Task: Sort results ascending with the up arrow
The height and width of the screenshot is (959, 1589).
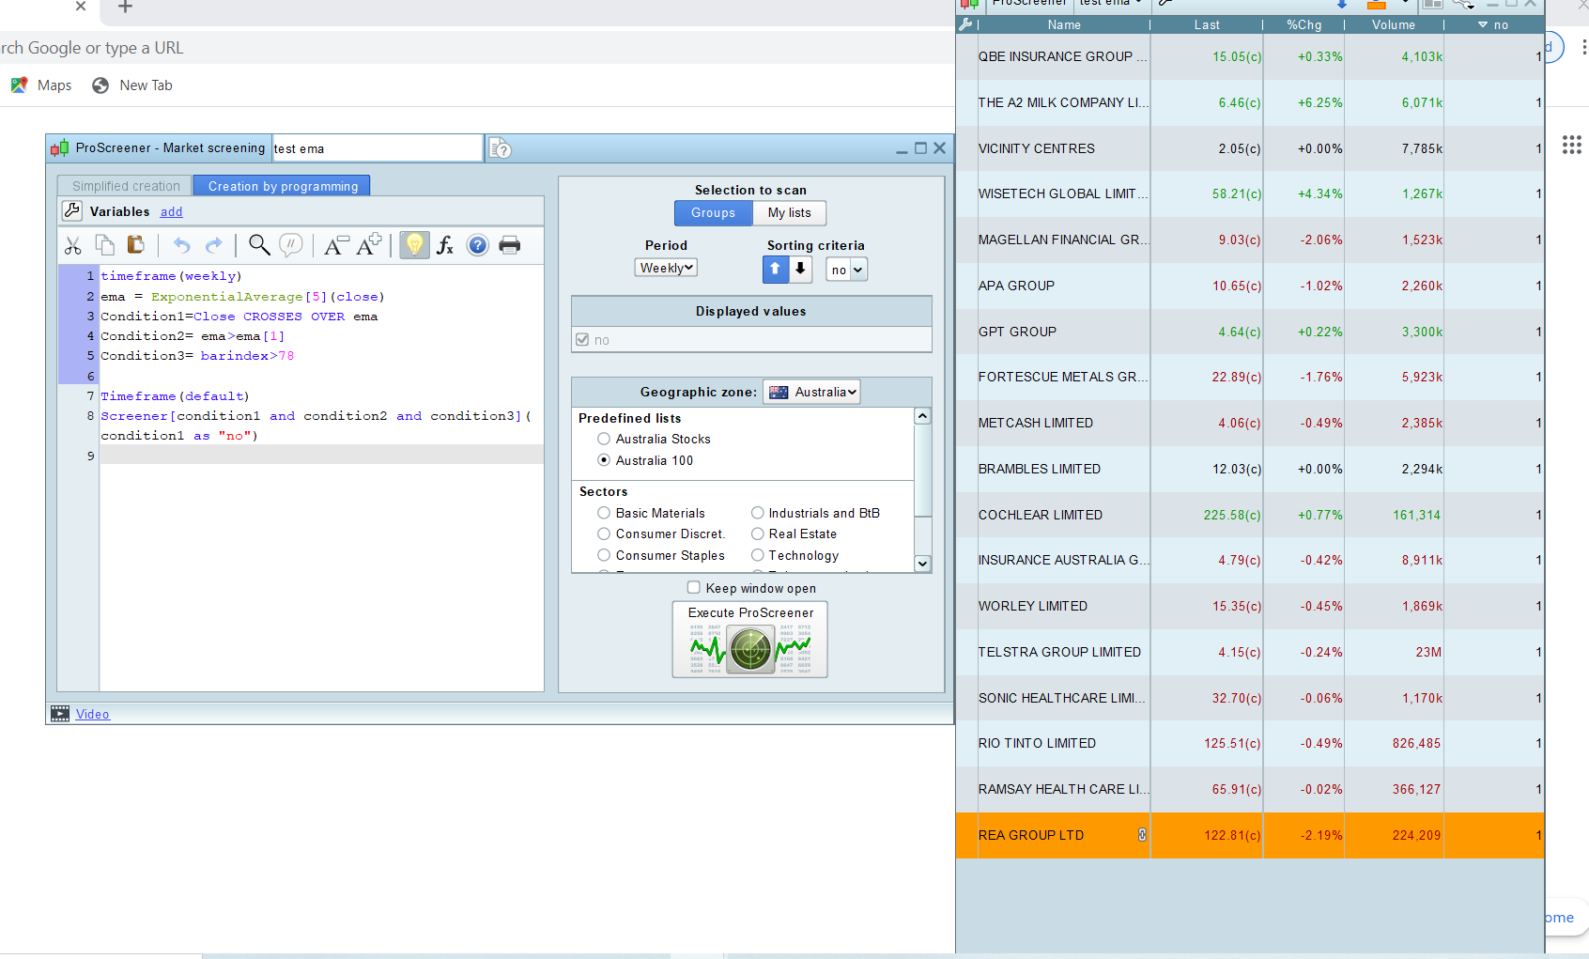Action: tap(776, 270)
